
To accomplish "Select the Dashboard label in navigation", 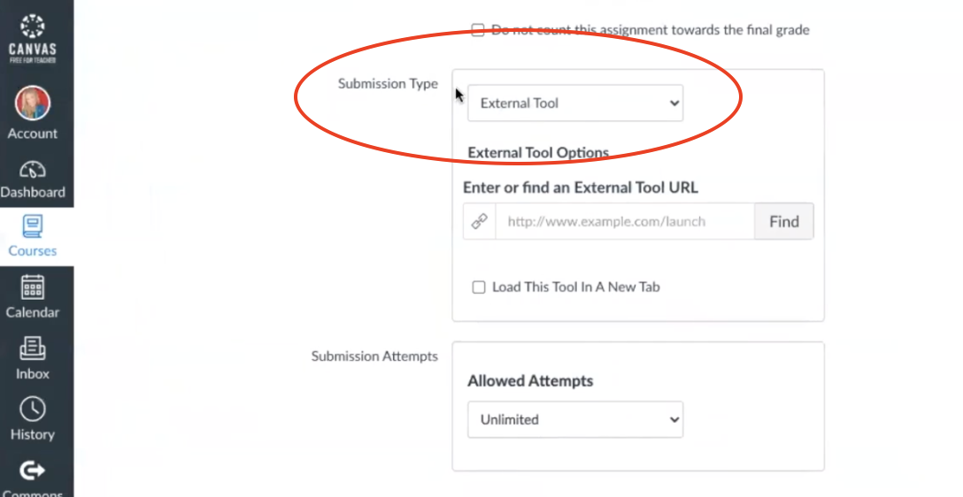I will pos(33,192).
